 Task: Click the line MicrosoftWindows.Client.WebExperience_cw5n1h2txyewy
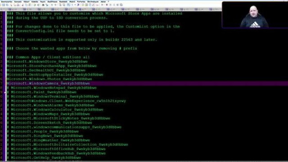click(67, 101)
